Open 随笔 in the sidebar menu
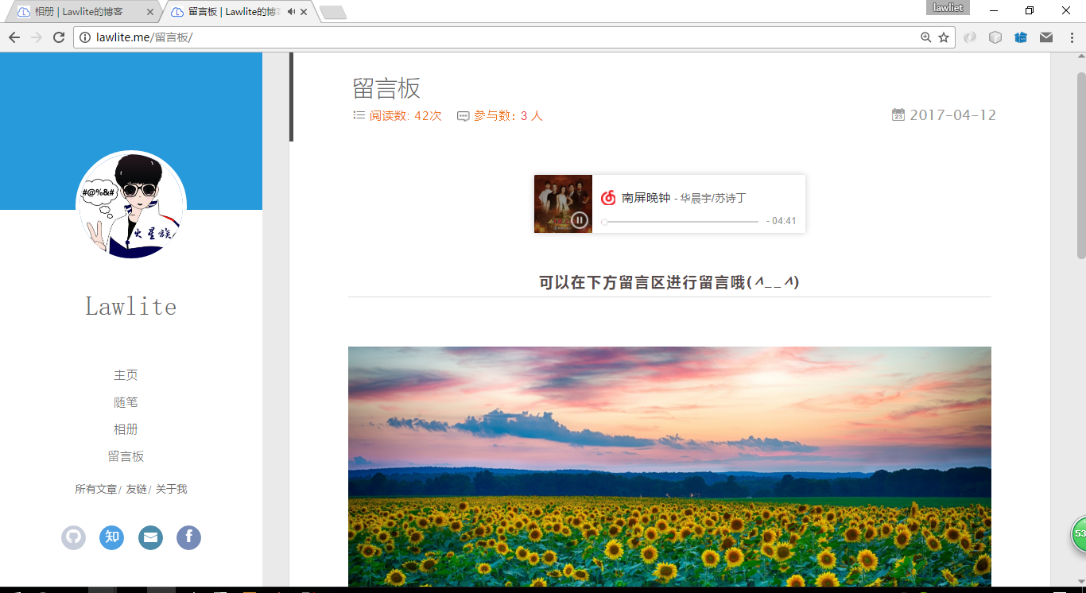Image resolution: width=1086 pixels, height=593 pixels. [x=126, y=402]
